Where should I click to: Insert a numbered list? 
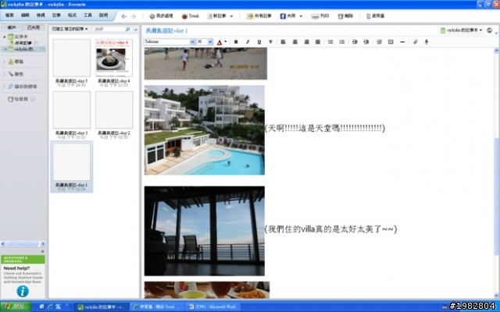tap(342, 42)
